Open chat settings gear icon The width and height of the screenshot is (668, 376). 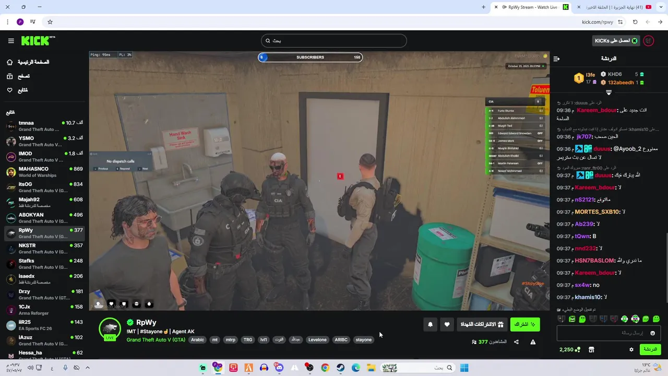(631, 349)
